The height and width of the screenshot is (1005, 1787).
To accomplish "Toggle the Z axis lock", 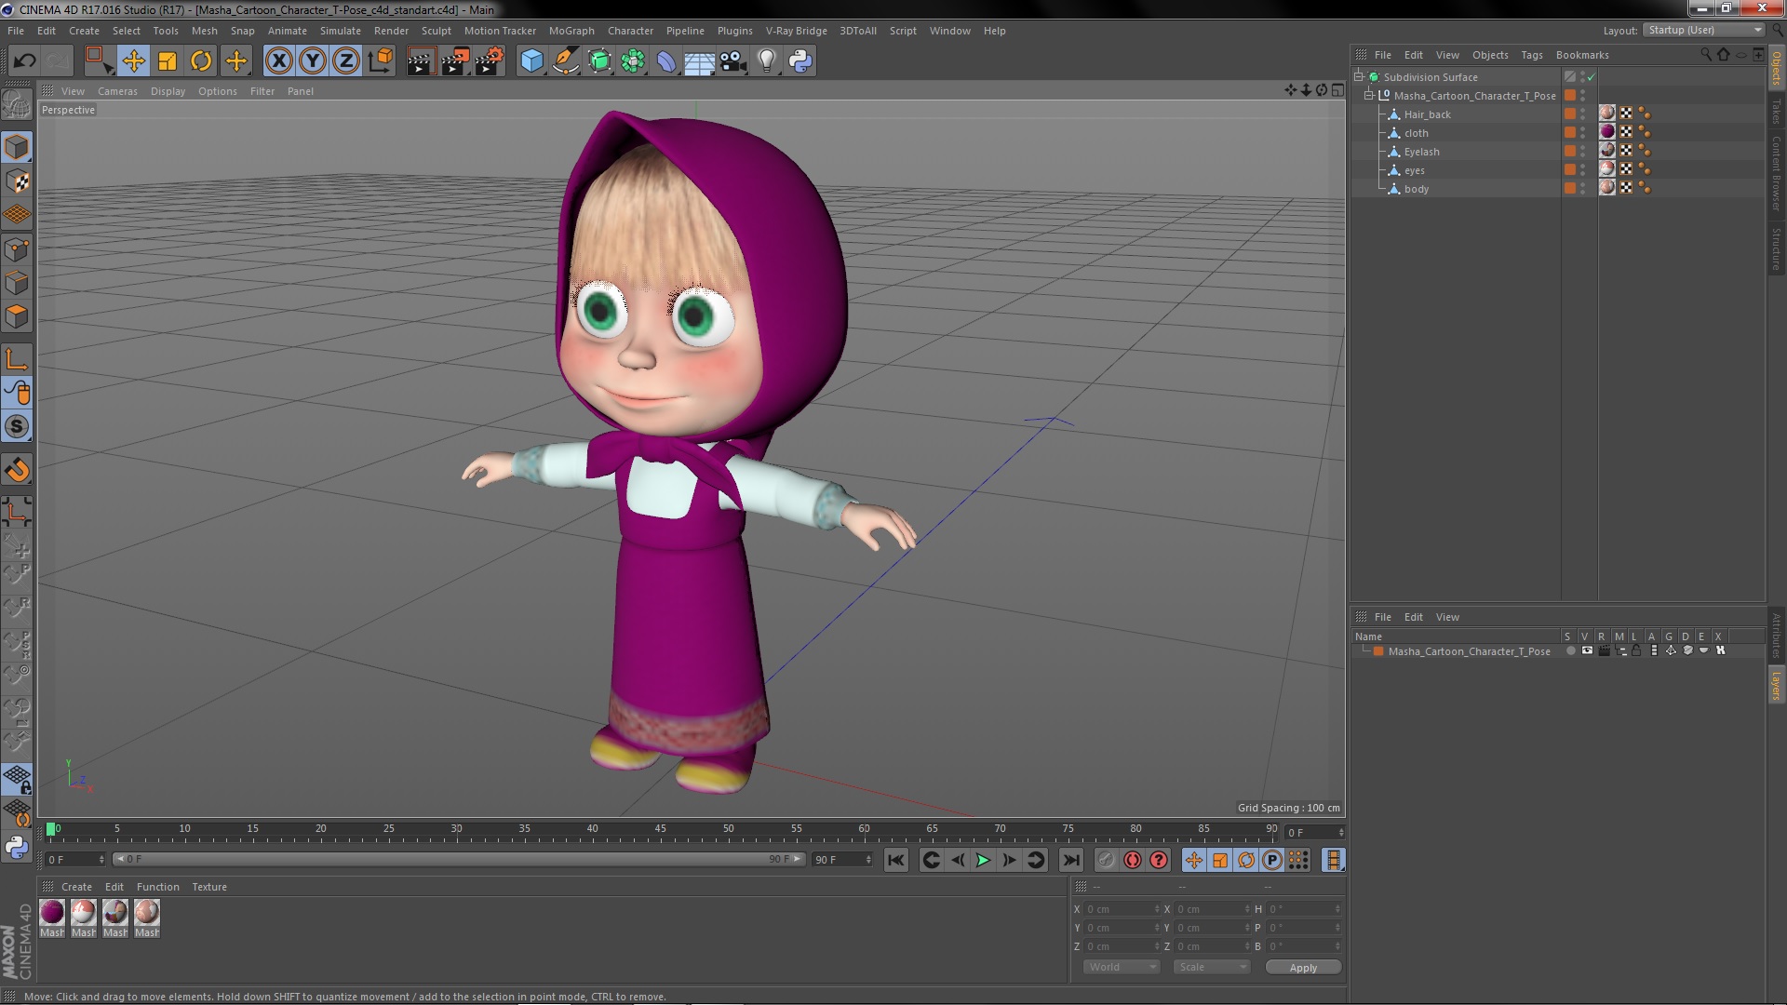I will (346, 61).
